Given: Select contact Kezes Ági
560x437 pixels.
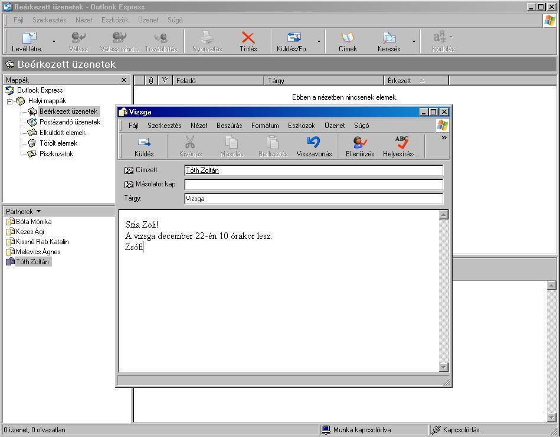Looking at the screenshot, I should click(x=30, y=232).
